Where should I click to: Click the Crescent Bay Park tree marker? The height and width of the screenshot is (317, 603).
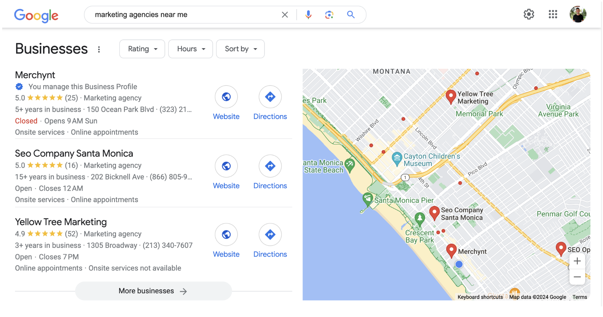(420, 219)
